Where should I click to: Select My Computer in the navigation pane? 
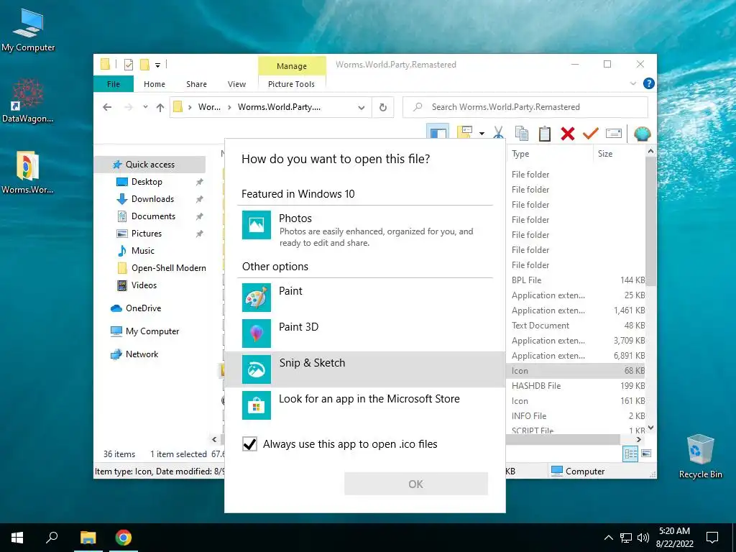(152, 331)
